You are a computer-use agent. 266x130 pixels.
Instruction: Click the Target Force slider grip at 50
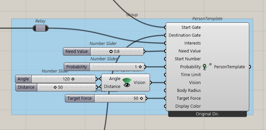[x=142, y=99]
